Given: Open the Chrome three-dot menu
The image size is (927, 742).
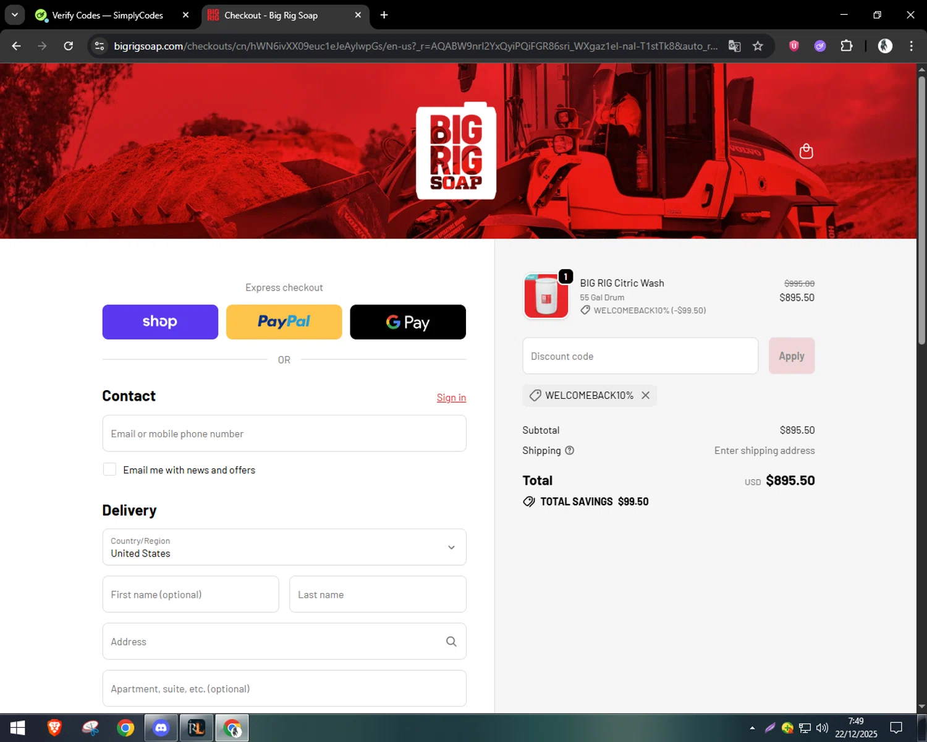Looking at the screenshot, I should click(x=911, y=46).
